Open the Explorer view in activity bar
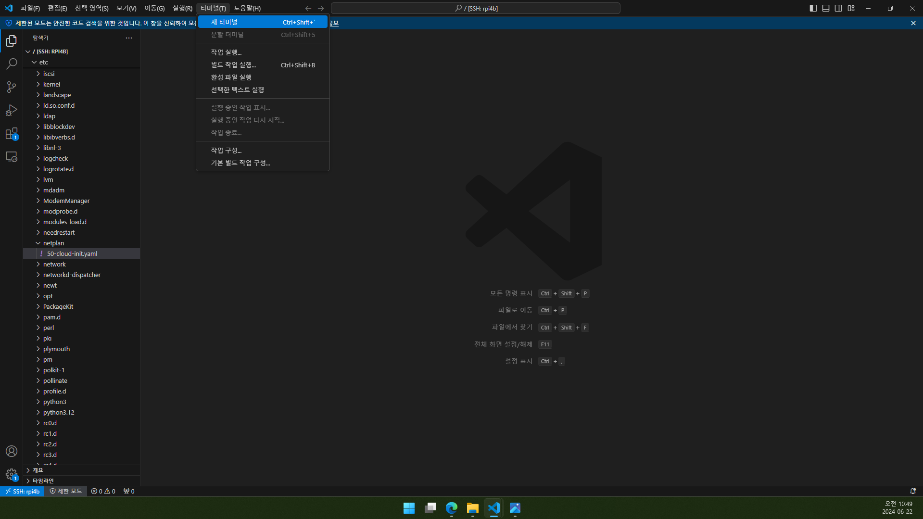The height and width of the screenshot is (519, 923). tap(12, 41)
